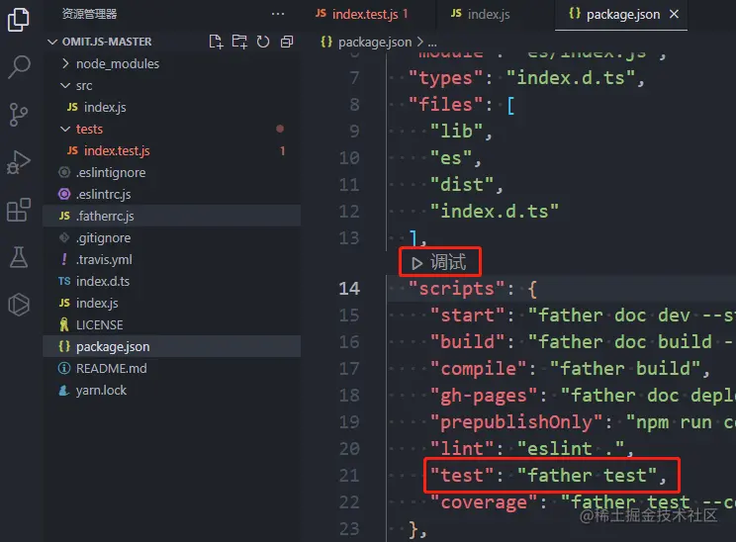
Task: Click the "files" key on line 8
Action: (445, 104)
